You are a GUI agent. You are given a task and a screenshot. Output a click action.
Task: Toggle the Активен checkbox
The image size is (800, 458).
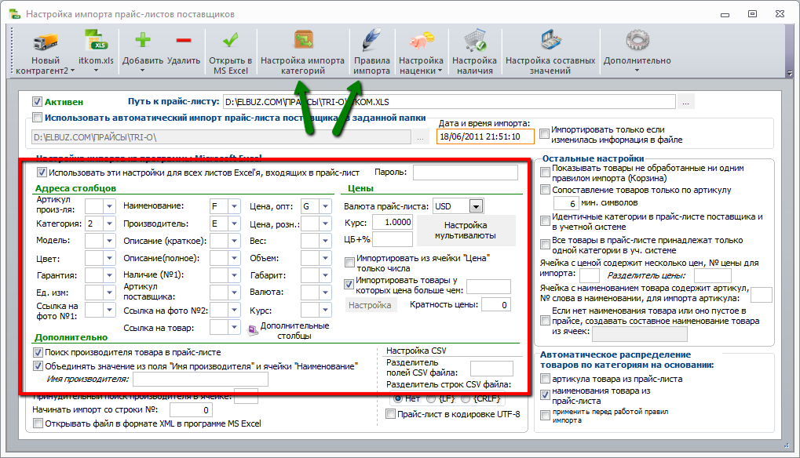[x=37, y=102]
